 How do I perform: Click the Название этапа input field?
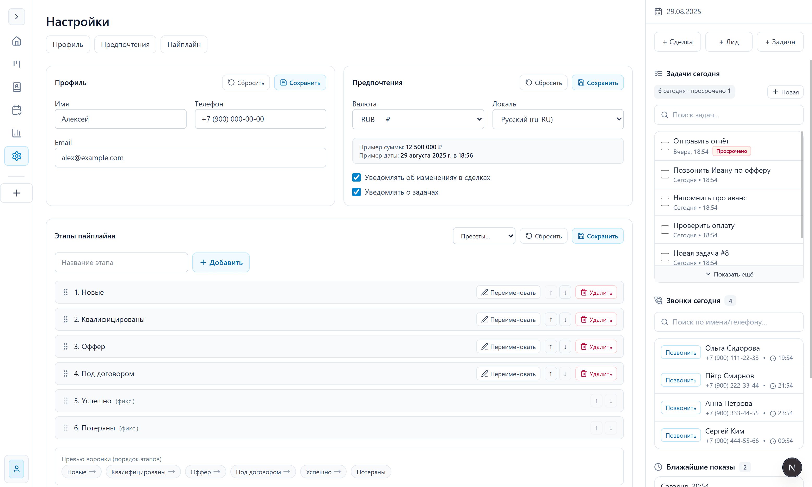(121, 262)
